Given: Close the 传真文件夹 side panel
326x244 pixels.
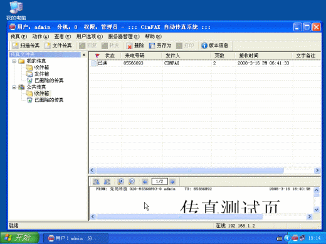Looking at the screenshot, I should (84, 54).
